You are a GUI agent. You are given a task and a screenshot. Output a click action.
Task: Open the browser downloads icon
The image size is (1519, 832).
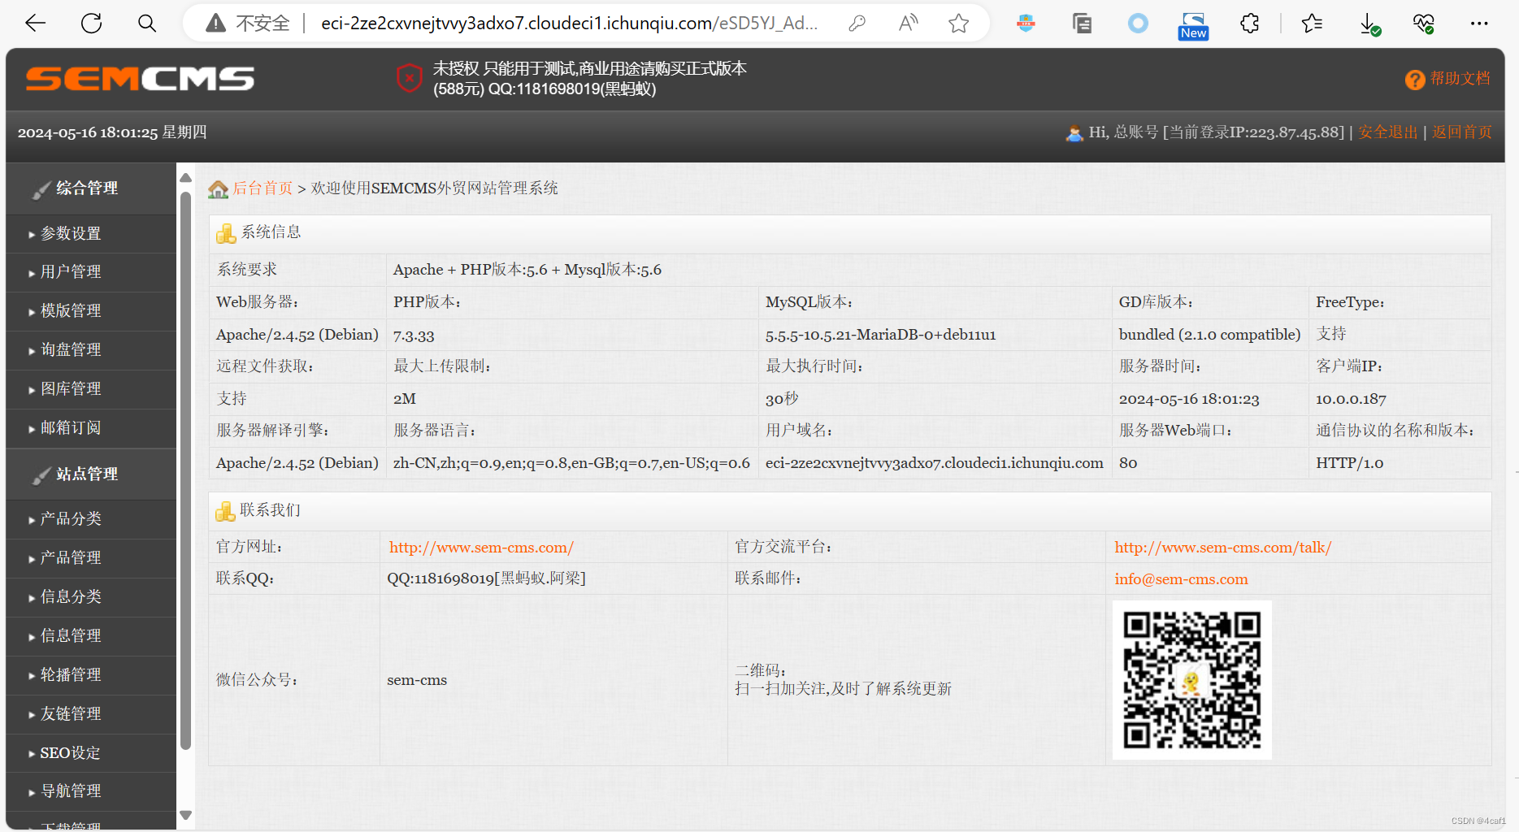pos(1368,23)
